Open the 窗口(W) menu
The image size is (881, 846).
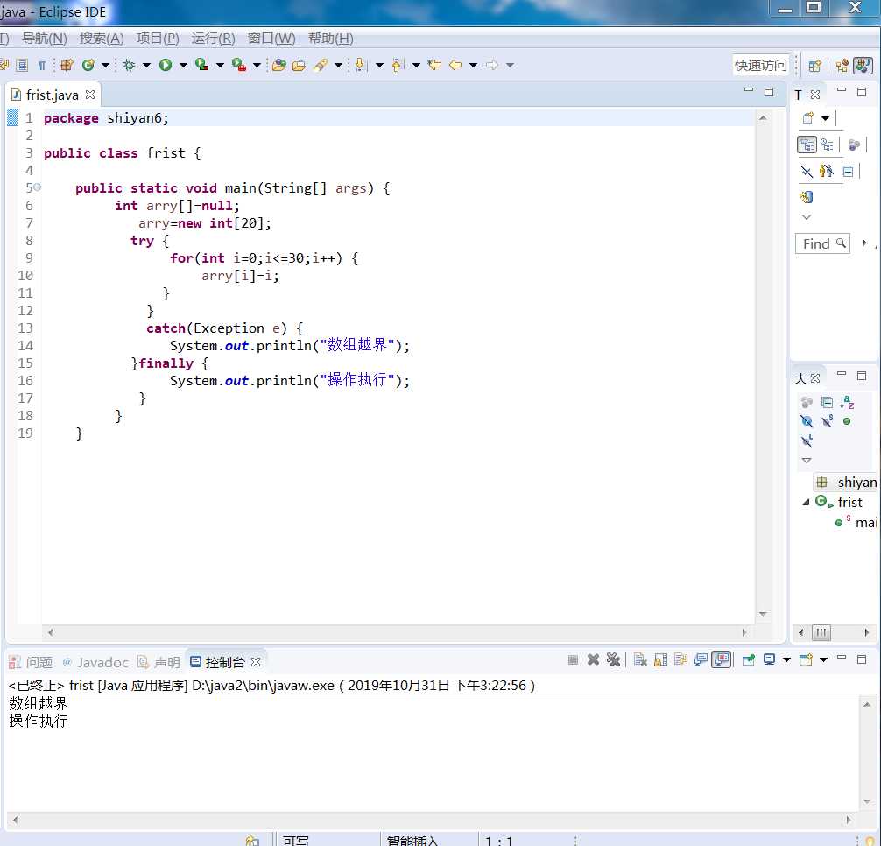point(271,39)
